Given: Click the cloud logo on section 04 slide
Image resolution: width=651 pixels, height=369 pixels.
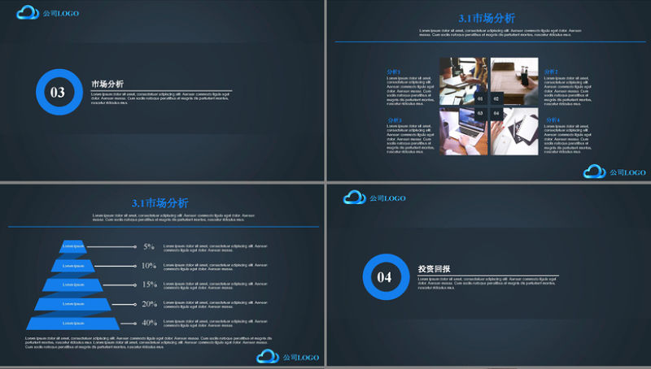Looking at the screenshot, I should point(354,198).
